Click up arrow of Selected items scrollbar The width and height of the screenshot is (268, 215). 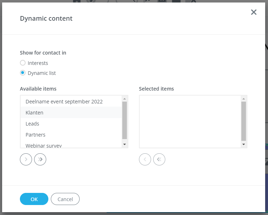(x=243, y=98)
